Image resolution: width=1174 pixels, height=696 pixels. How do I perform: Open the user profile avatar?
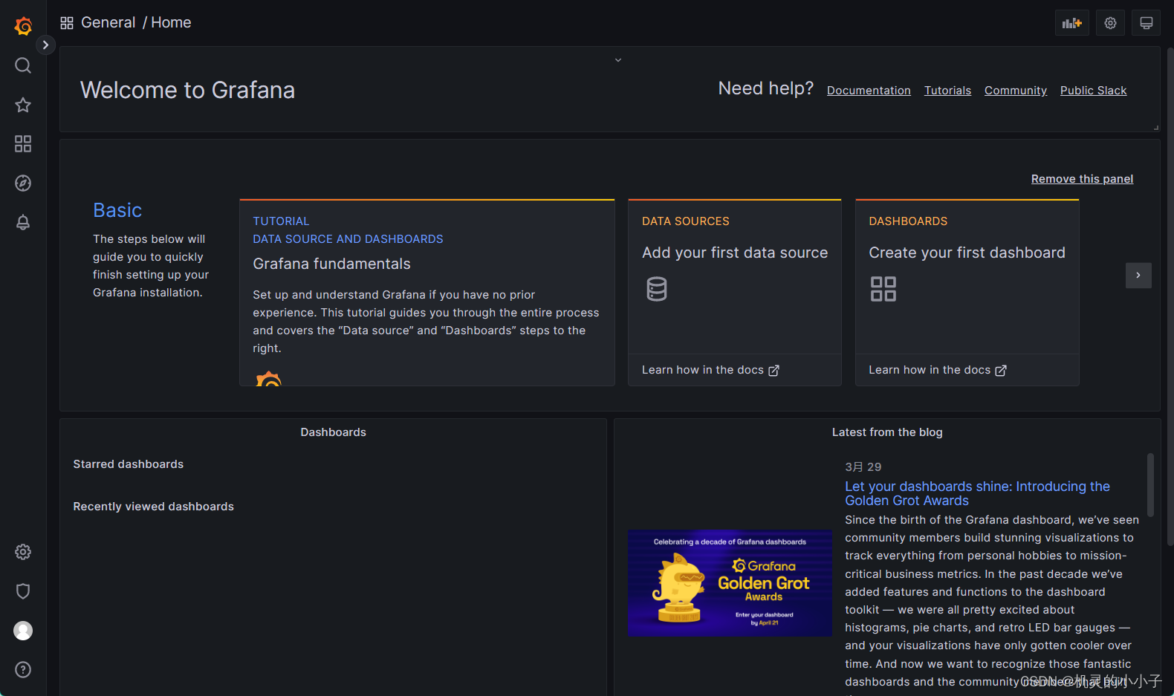(x=23, y=631)
